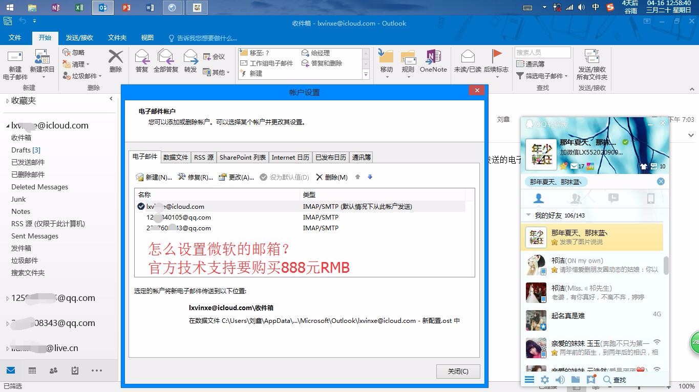Screen dimensions: 699x392
Task: Collapse the 我的好友 friends list
Action: point(529,215)
